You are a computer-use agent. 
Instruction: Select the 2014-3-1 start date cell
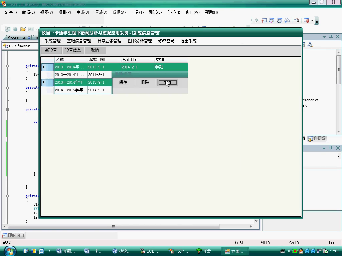[x=100, y=75]
